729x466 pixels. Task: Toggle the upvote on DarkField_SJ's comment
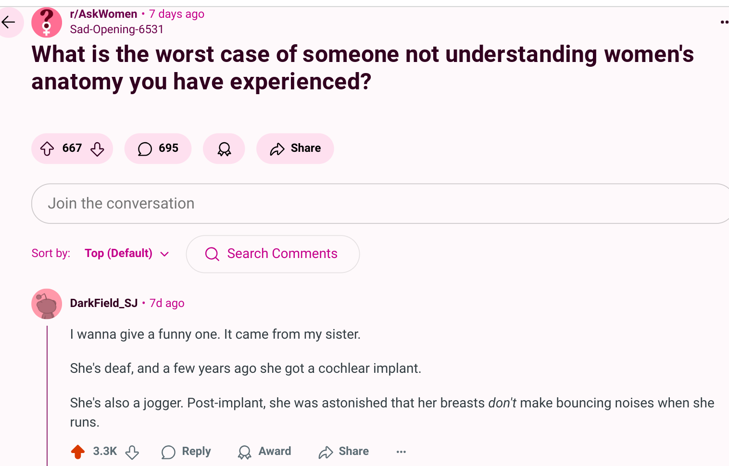tap(78, 452)
